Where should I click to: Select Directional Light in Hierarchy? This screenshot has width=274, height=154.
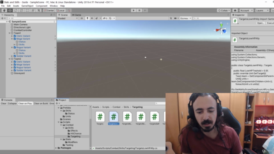click(22, 27)
